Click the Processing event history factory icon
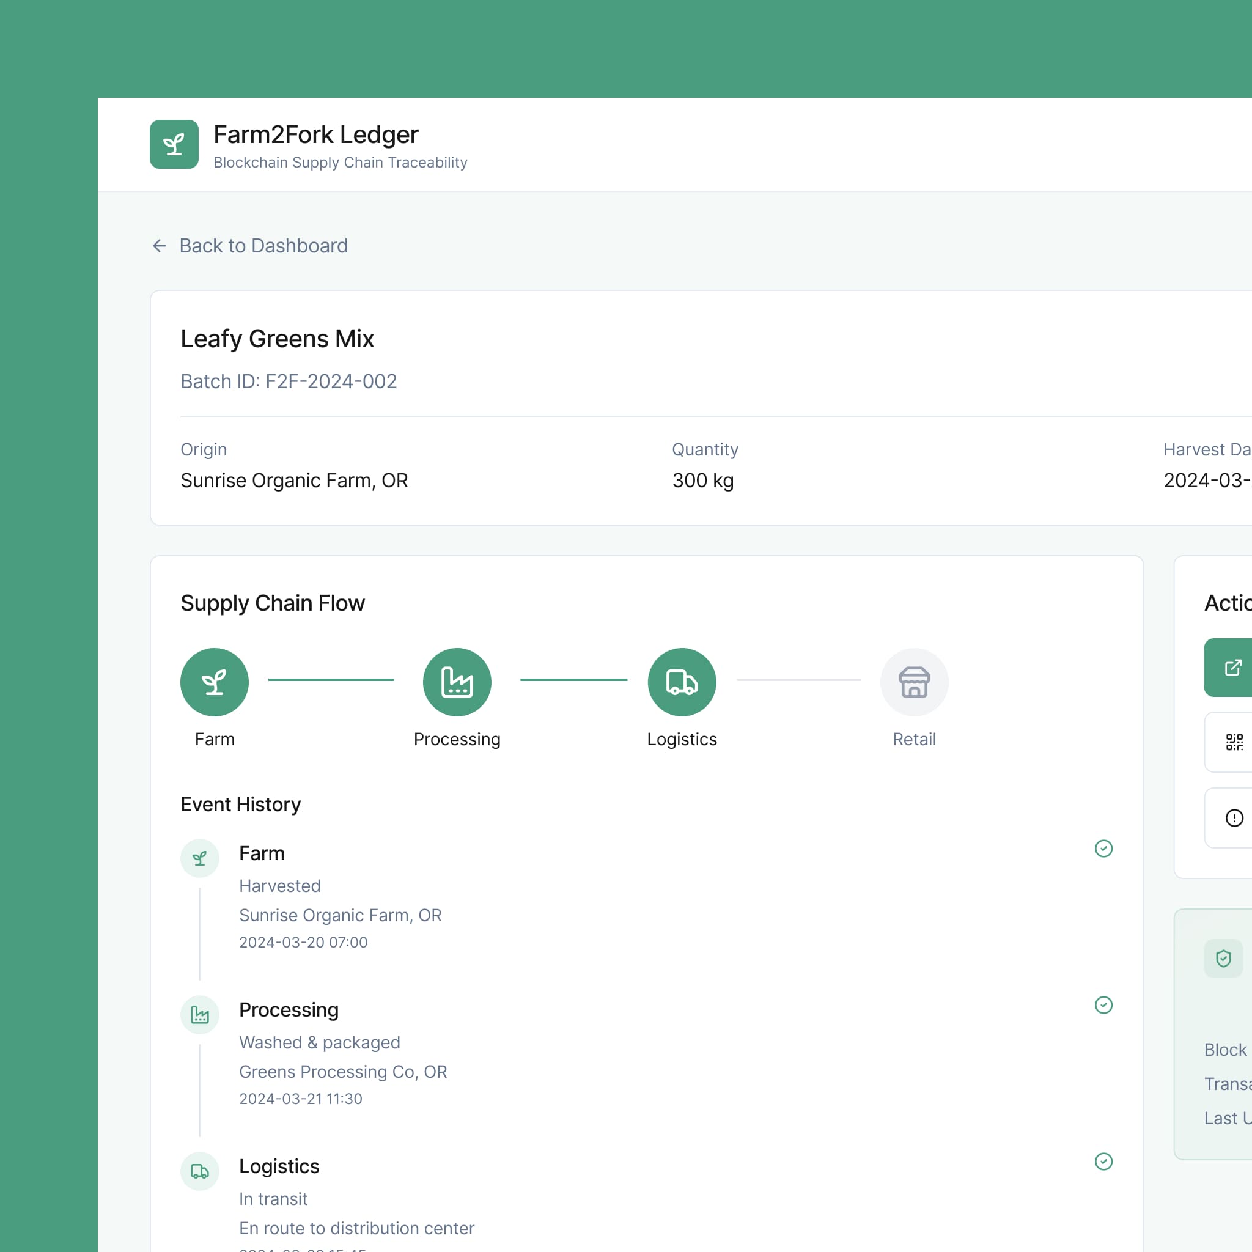 199,1015
